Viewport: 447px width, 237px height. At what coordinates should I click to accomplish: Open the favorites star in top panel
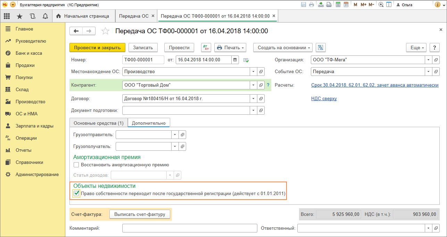tap(19, 16)
